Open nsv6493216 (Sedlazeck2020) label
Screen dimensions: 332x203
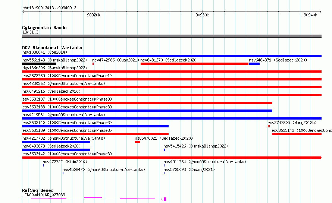[51, 91]
